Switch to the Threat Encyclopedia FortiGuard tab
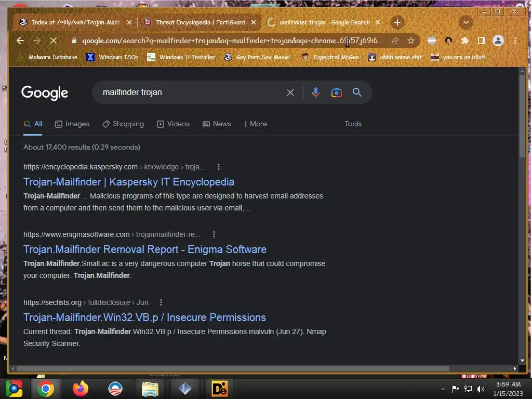Screen dimensions: 532x399 tap(200, 22)
